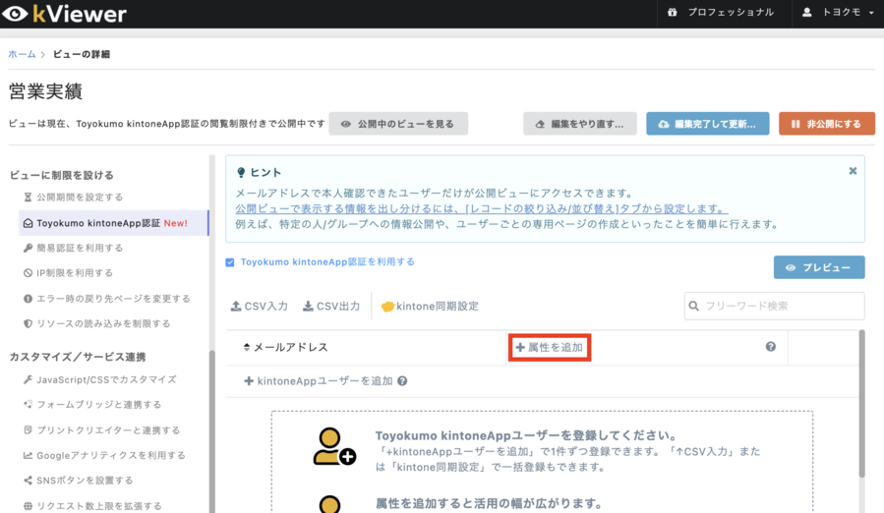884x513 pixels.
Task: Click the magnifier icon in search field
Action: (x=694, y=306)
